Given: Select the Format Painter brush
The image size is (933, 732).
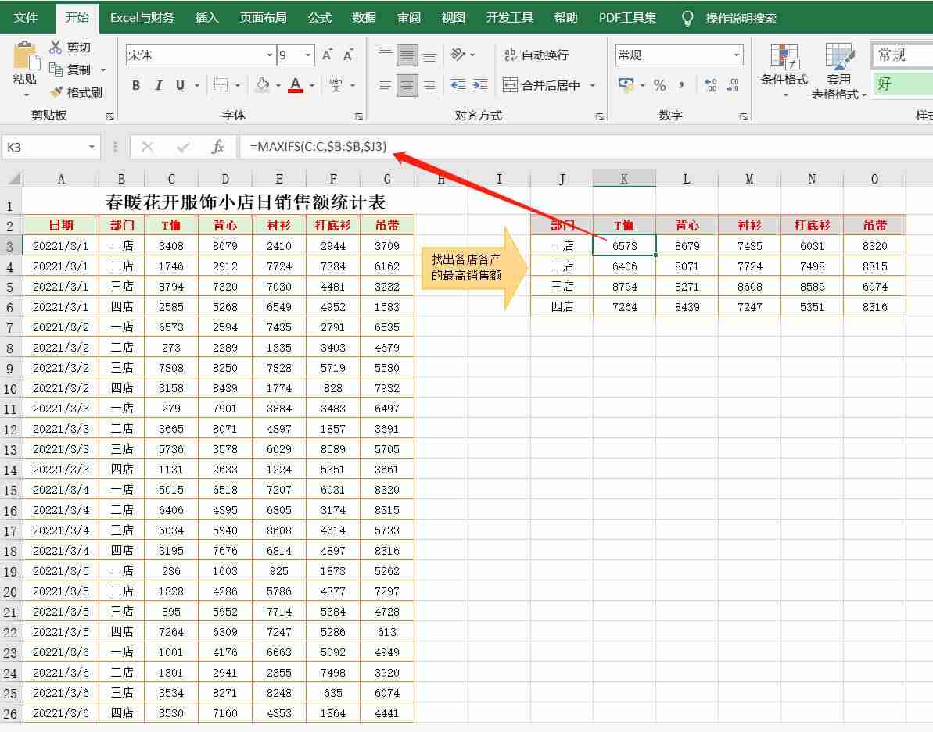Looking at the screenshot, I should (x=56, y=92).
